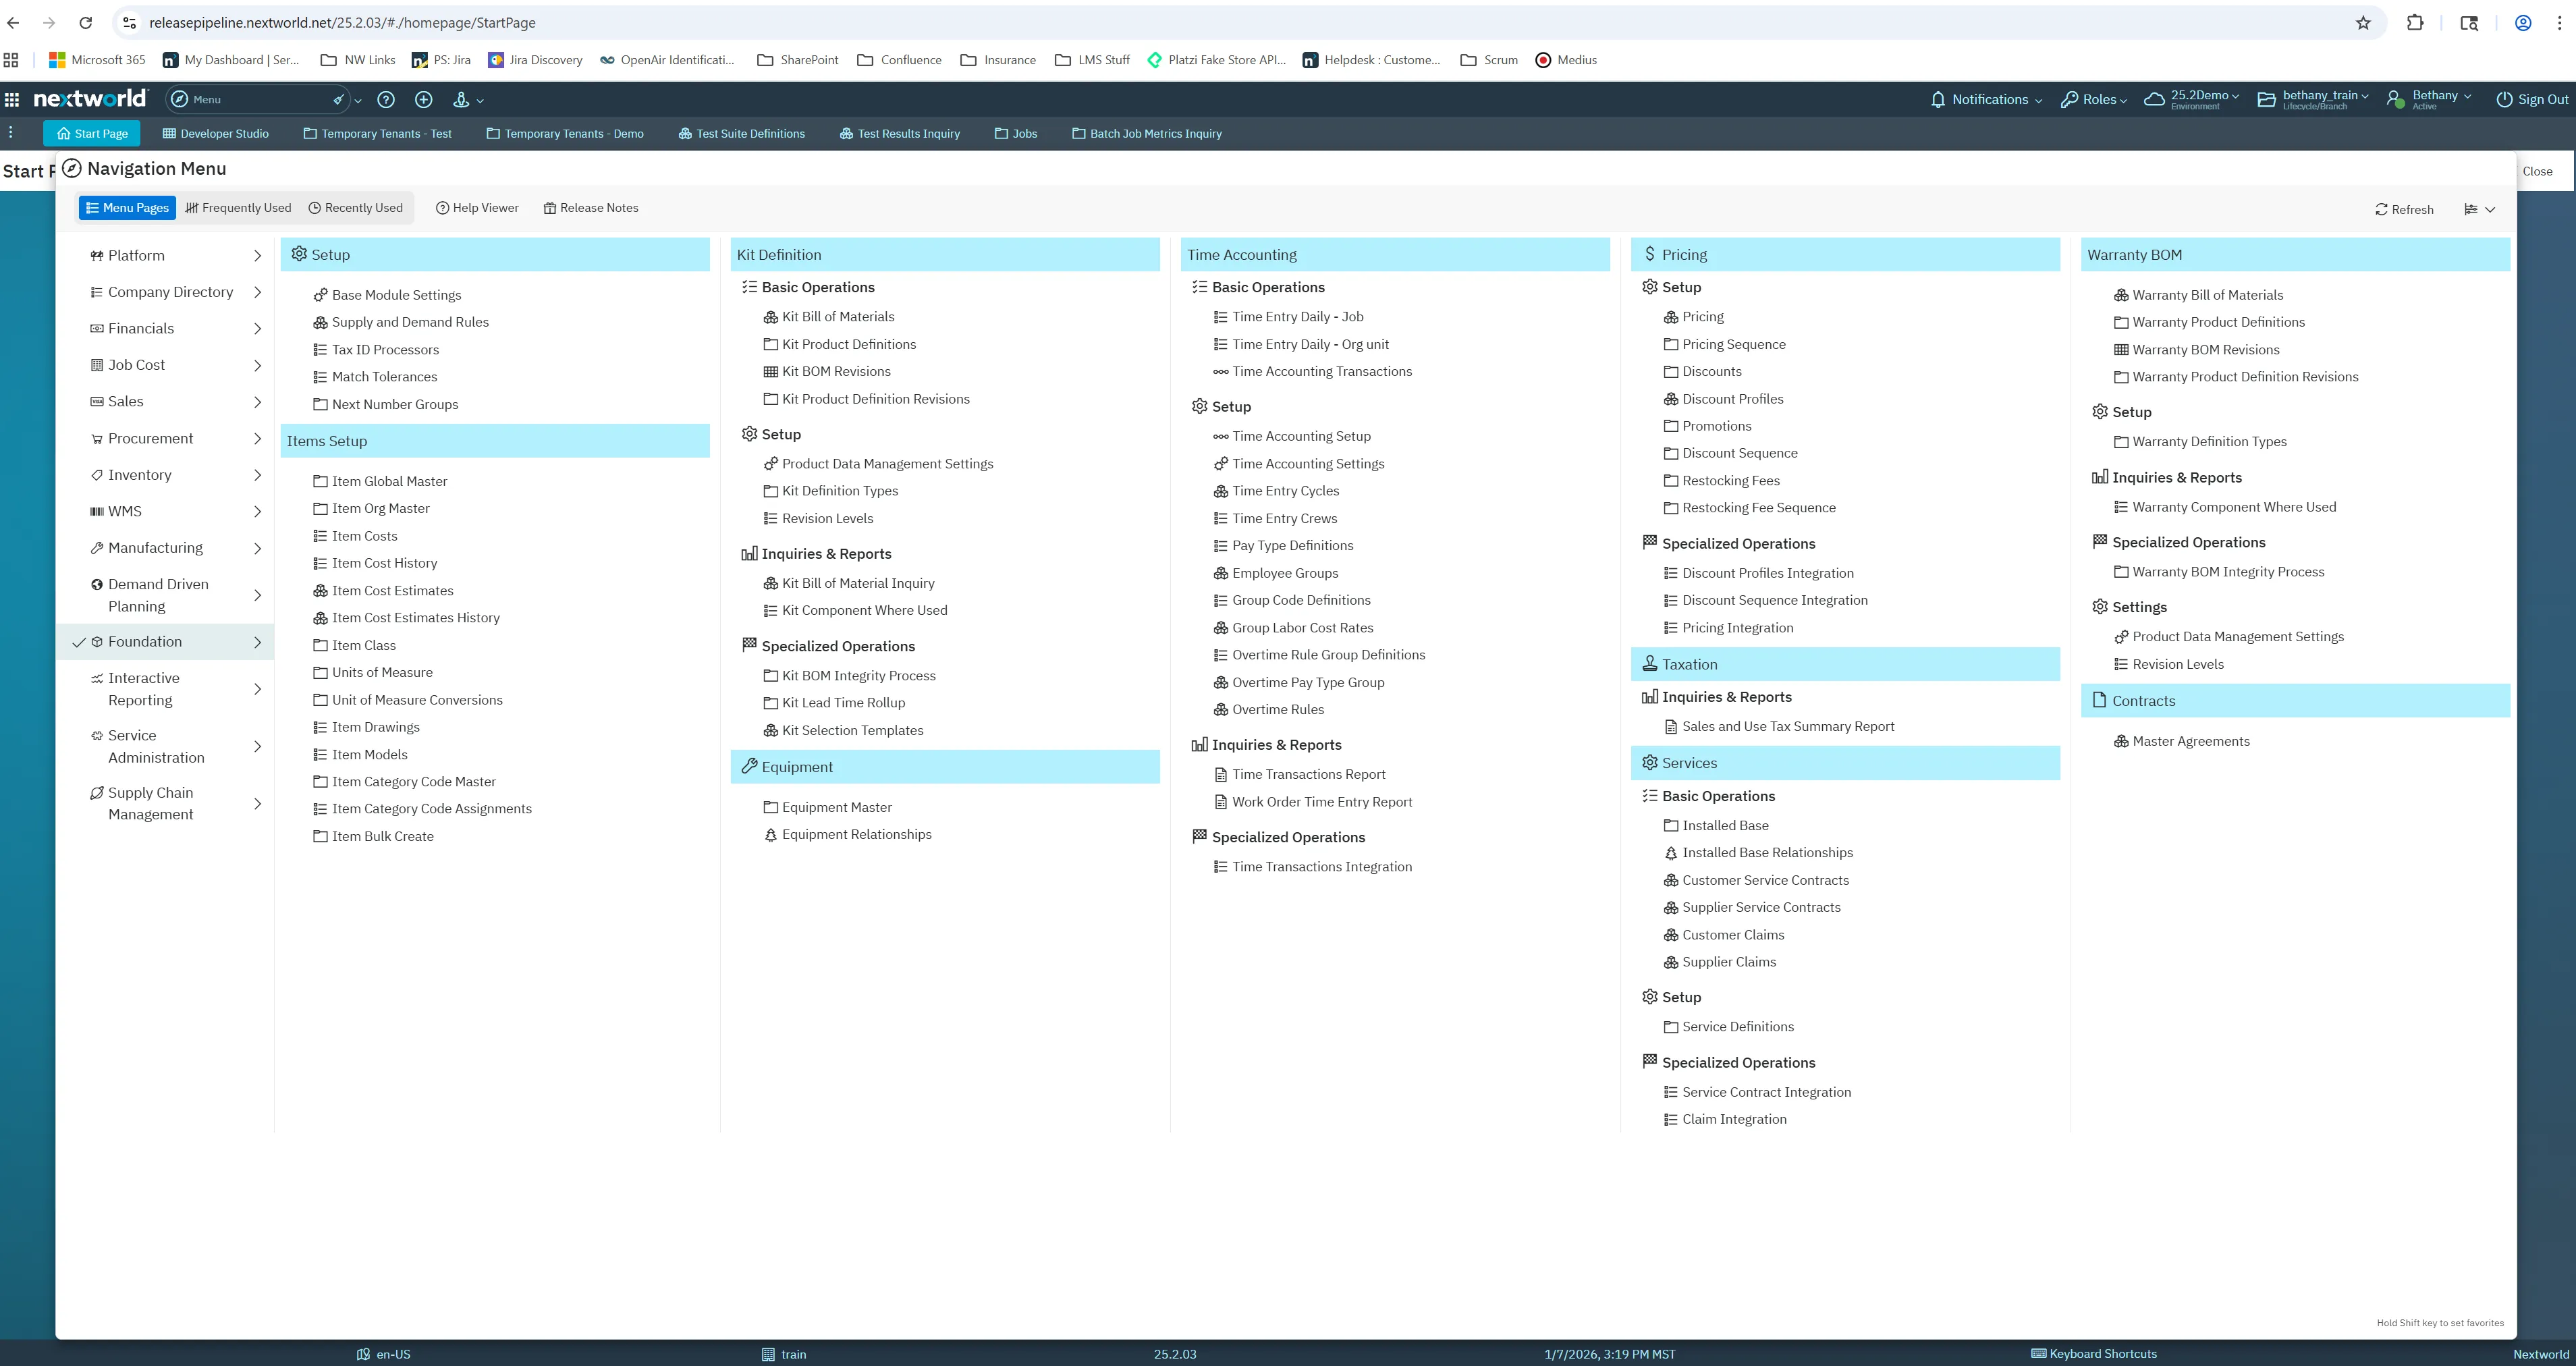This screenshot has width=2576, height=1366.
Task: Click the plus icon to add a page
Action: (x=424, y=99)
